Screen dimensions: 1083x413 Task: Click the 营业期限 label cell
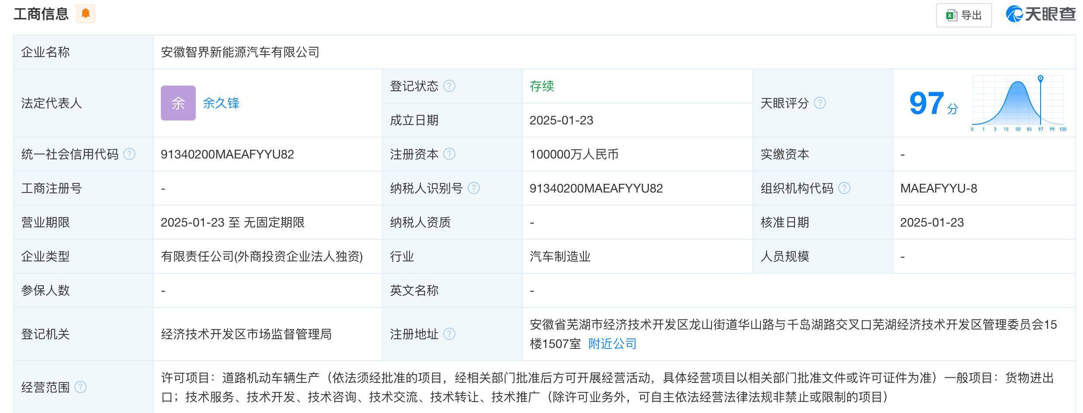pyautogui.click(x=83, y=222)
